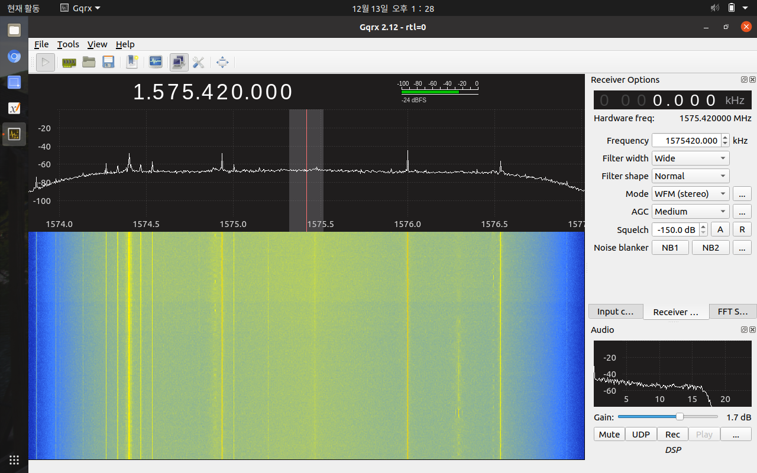Click the Squelch value field
Viewport: 757px width, 473px height.
(x=675, y=230)
